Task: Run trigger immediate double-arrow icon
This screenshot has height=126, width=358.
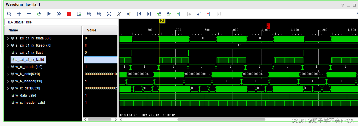Action: [x=59, y=13]
